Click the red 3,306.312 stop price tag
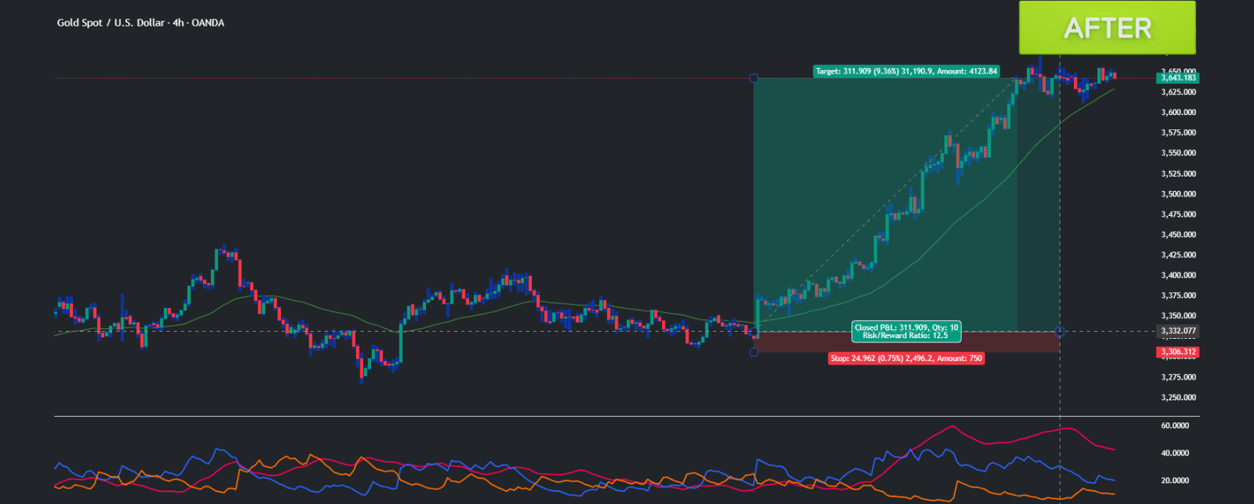Screen dimensions: 1254x504 1178,352
